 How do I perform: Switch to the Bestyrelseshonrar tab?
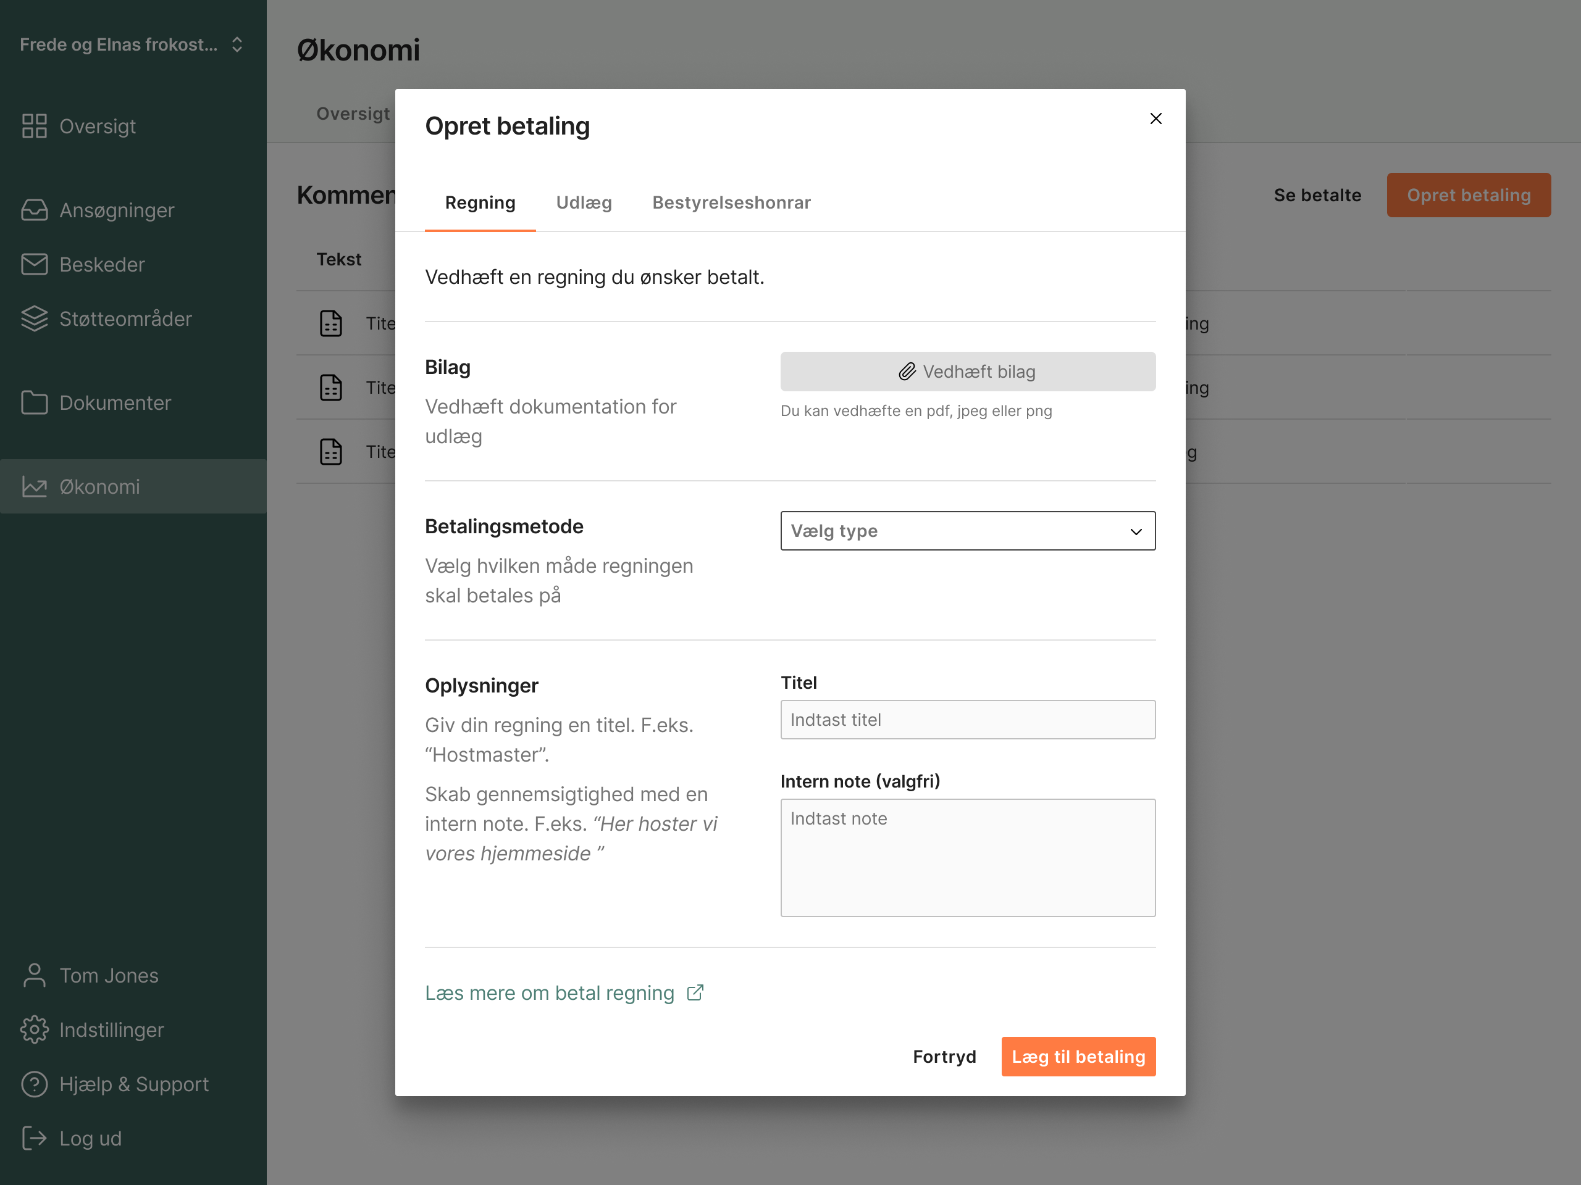[x=731, y=203]
